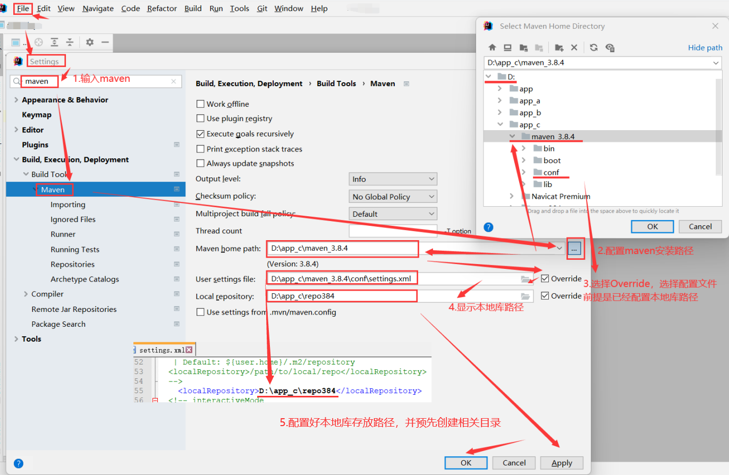Open the Git menu

(262, 9)
